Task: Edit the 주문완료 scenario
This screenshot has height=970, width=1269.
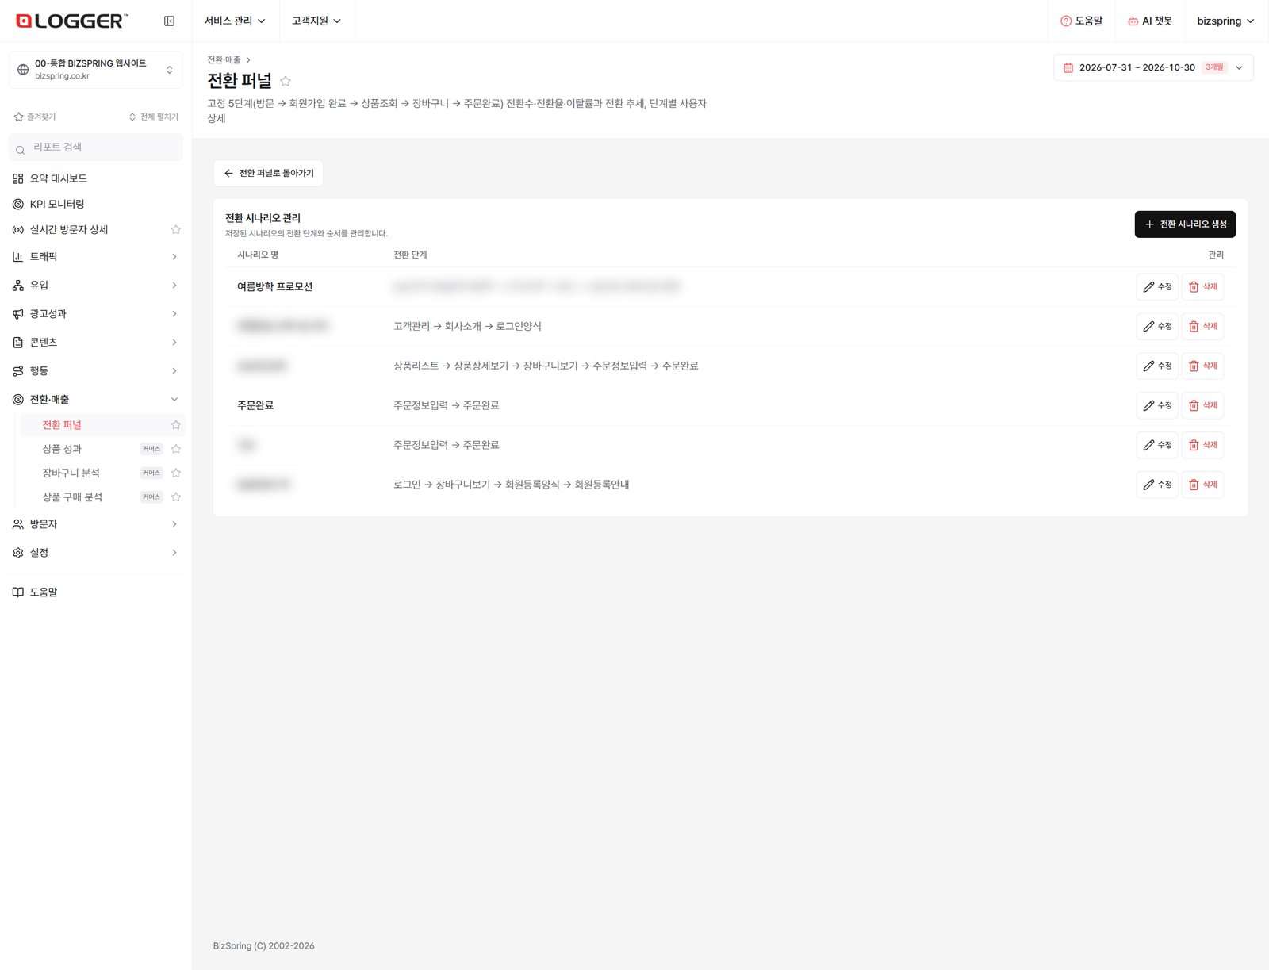Action: [x=1157, y=406]
